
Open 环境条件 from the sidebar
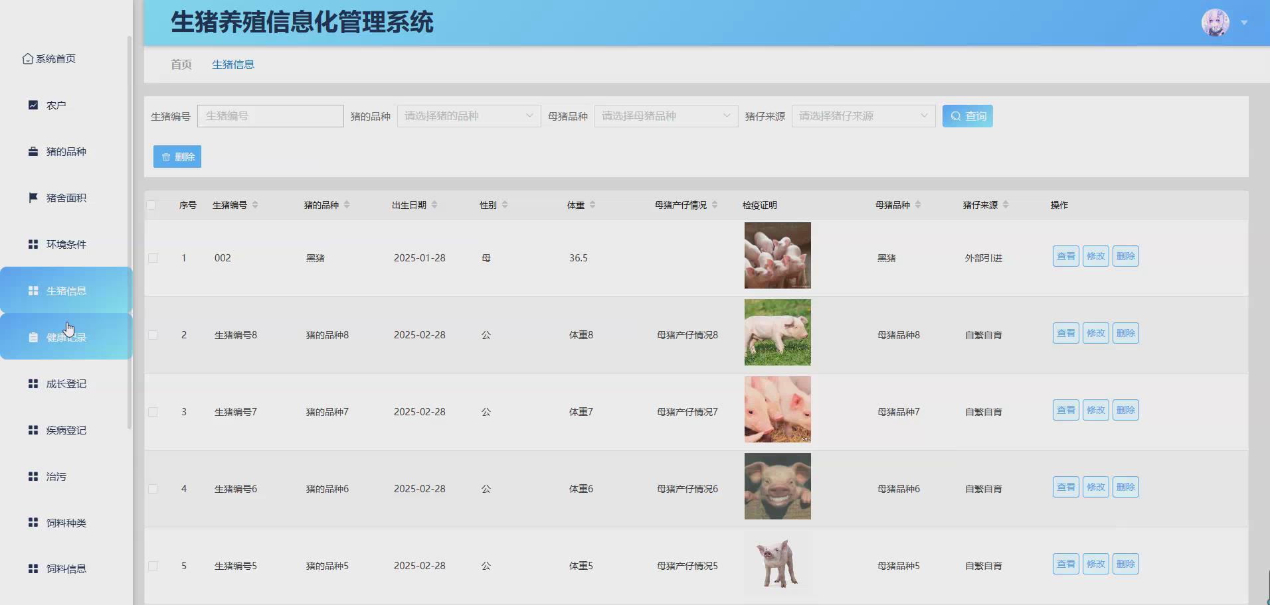click(33, 243)
